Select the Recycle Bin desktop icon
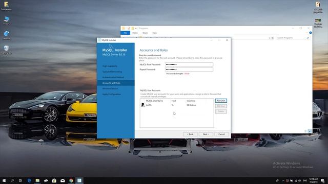Screen dimensions: 328x184 7,50
